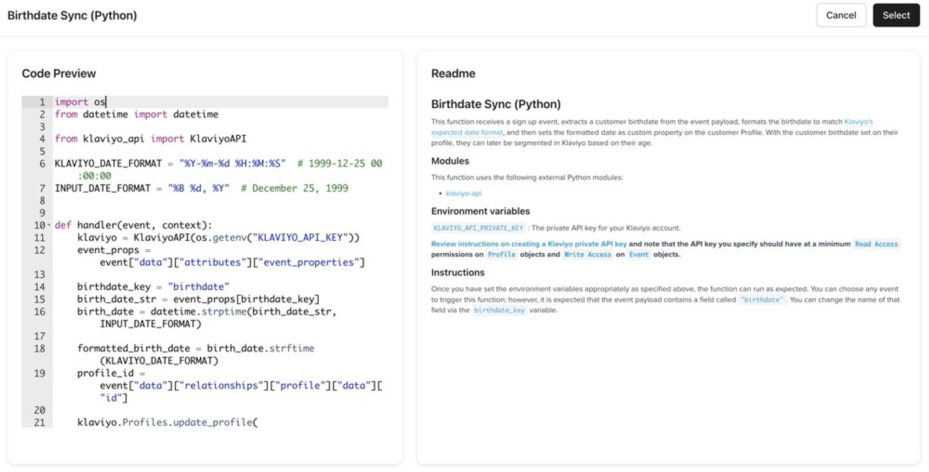929x472 pixels.
Task: Collapse the handler function fold arrow on line 10
Action: point(49,225)
